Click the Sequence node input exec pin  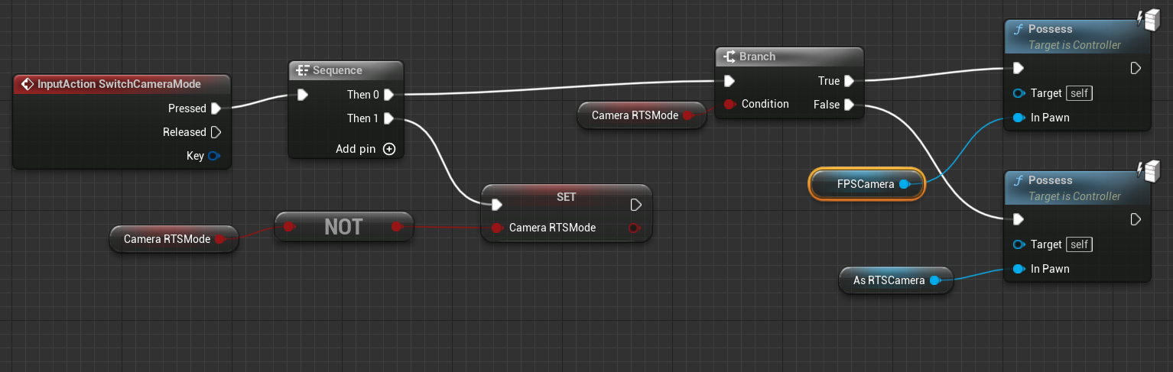click(x=303, y=95)
